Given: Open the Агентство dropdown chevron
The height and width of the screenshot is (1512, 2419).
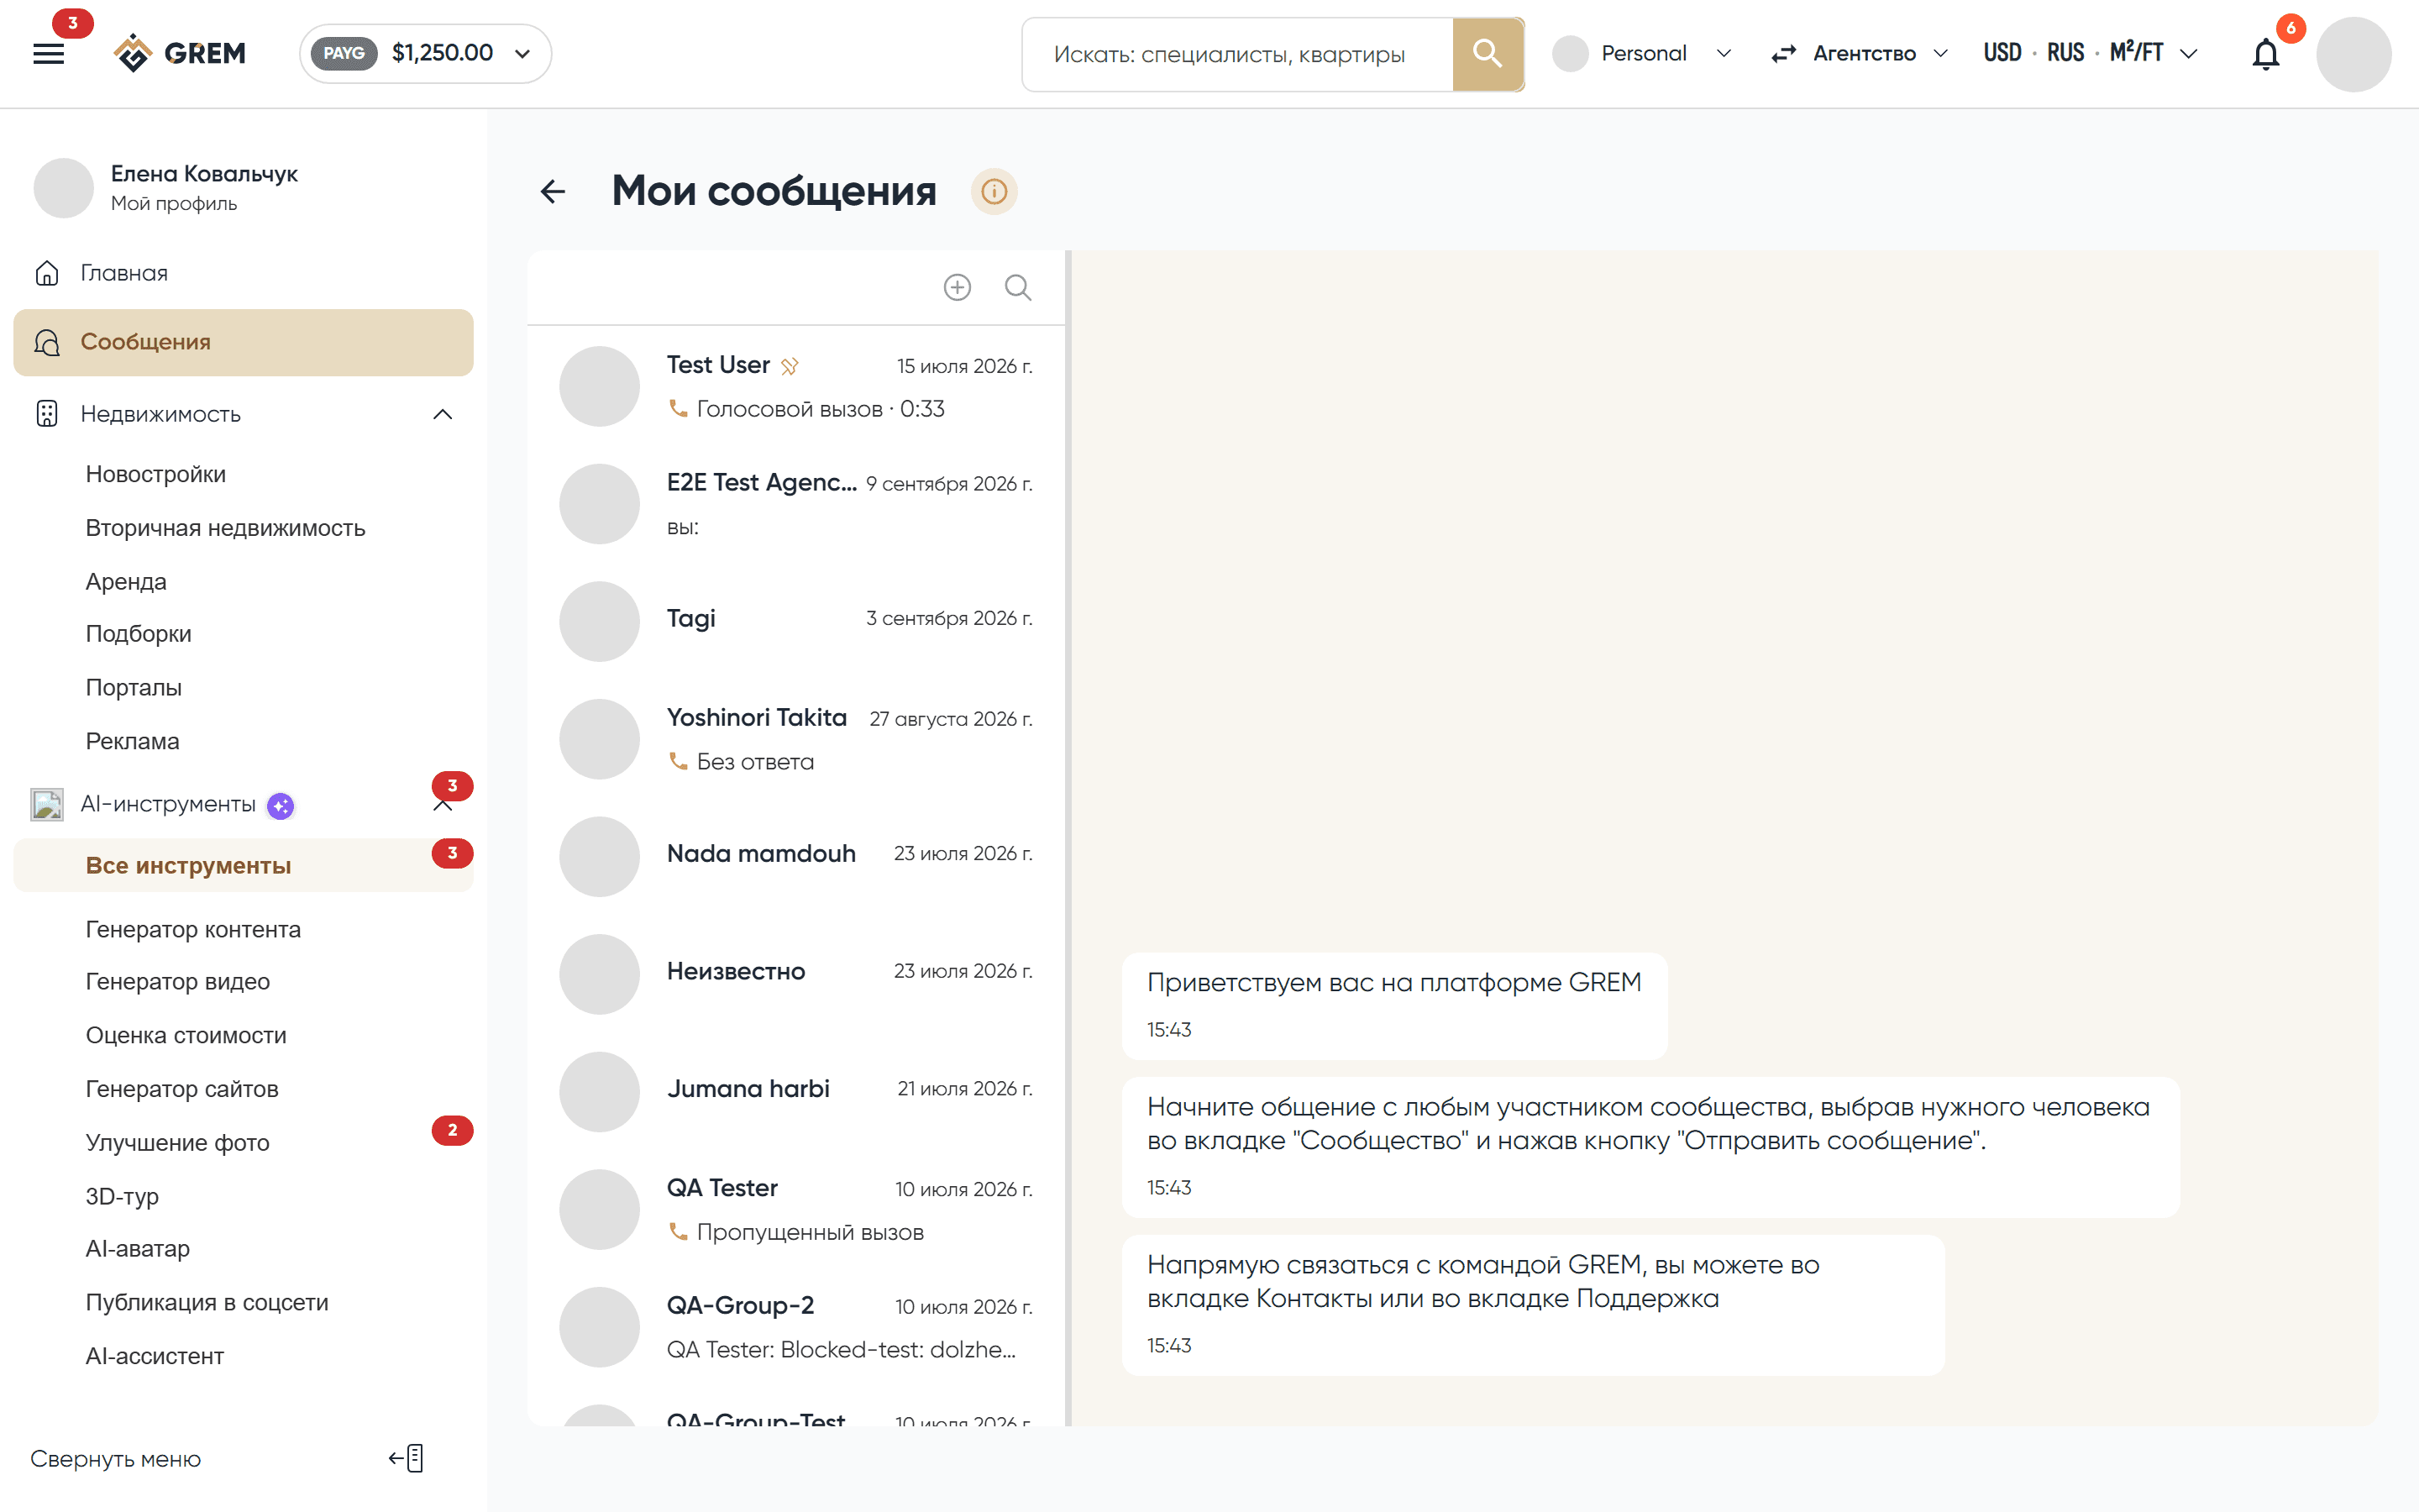Looking at the screenshot, I should point(1940,54).
